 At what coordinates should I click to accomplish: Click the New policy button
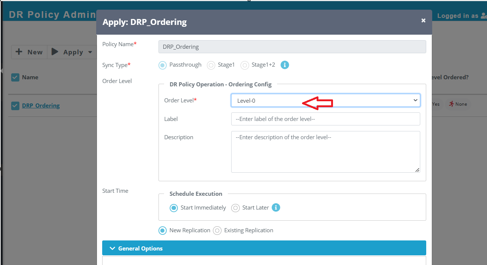pyautogui.click(x=29, y=52)
